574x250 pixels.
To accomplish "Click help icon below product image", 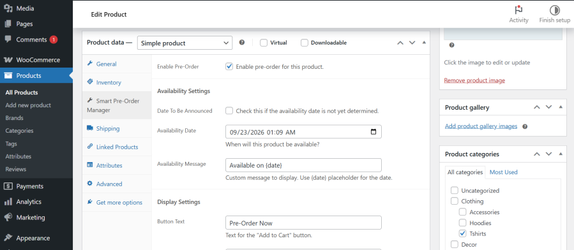I will 451,45.
